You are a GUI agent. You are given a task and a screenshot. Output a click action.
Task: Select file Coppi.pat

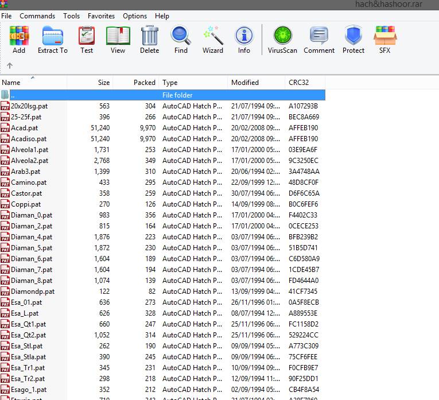pyautogui.click(x=26, y=204)
